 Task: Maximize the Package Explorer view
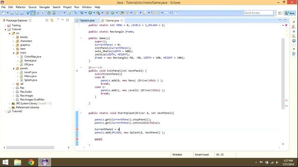tap(68, 20)
